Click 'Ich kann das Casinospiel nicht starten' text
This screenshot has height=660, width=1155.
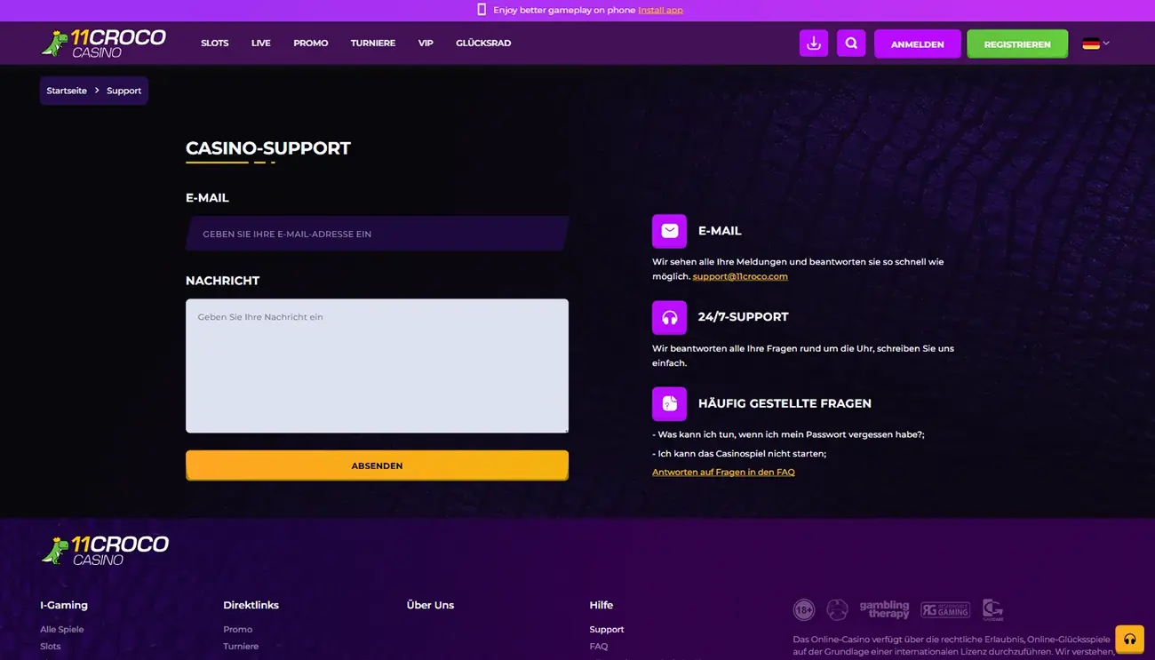click(739, 454)
